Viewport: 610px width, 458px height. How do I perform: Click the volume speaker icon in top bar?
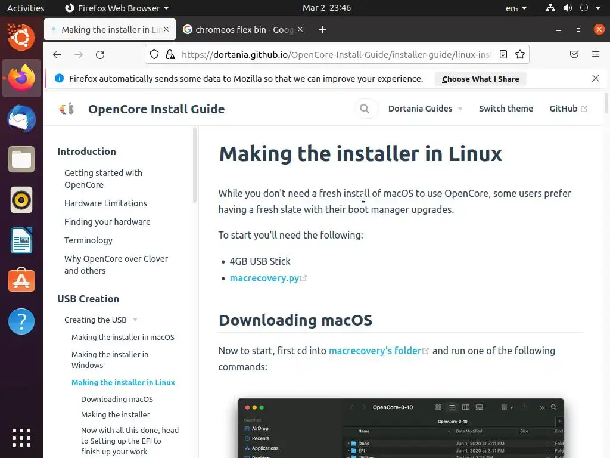coord(568,8)
